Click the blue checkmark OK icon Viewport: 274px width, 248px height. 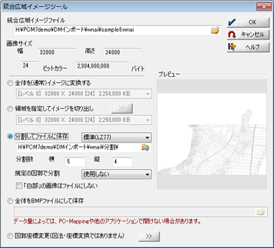click(x=233, y=22)
